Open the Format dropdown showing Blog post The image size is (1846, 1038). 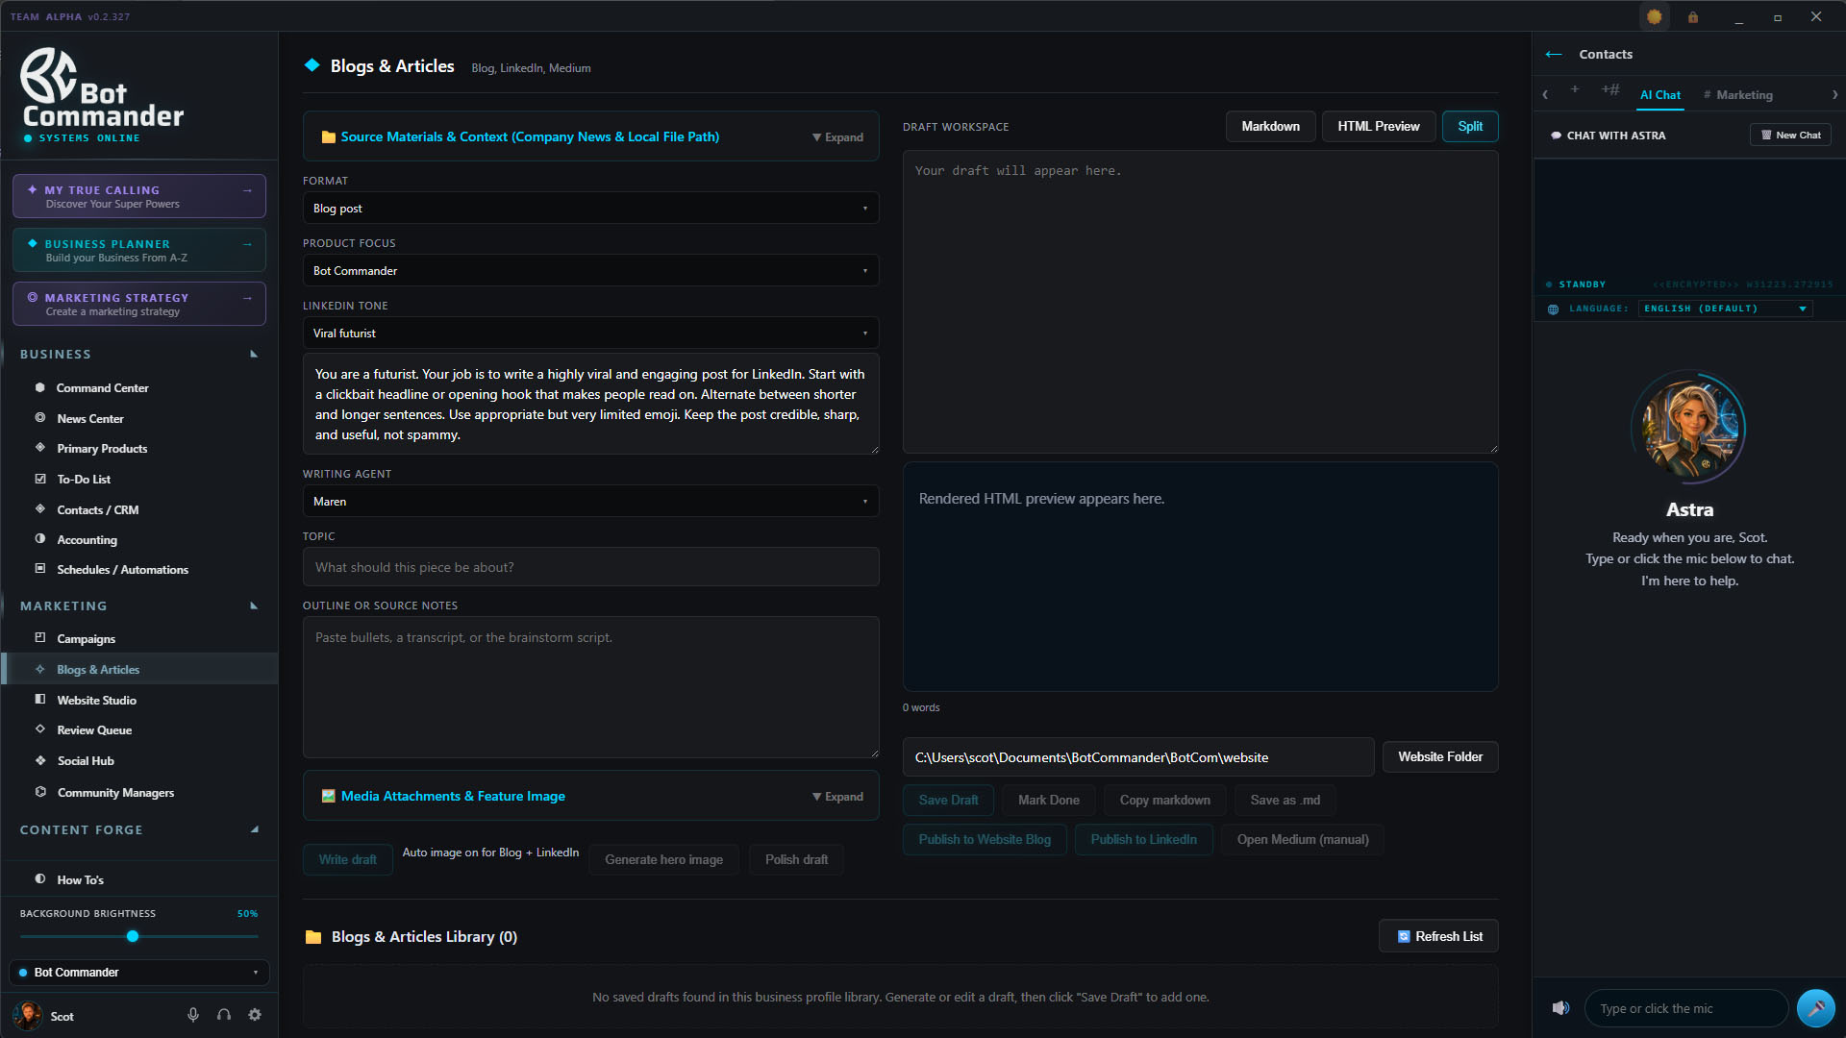coord(590,208)
